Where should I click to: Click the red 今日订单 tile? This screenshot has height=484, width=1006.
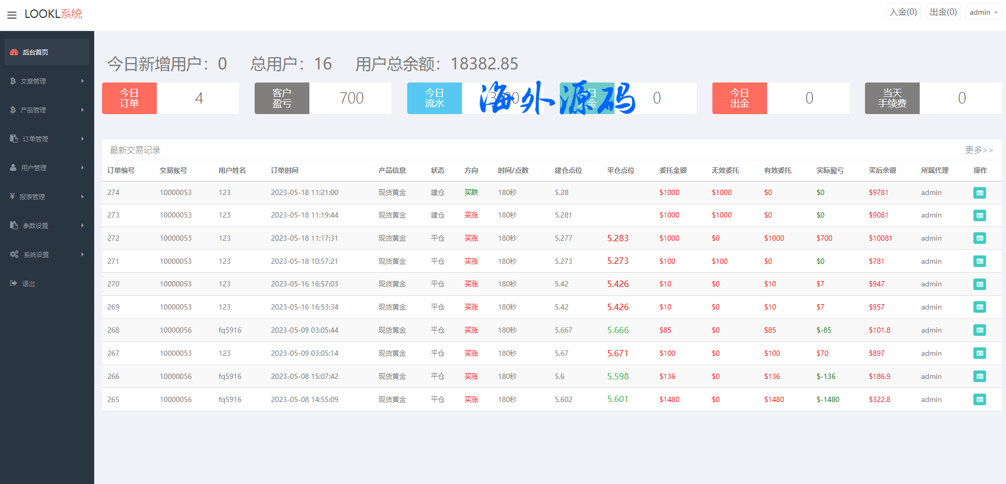(x=129, y=98)
